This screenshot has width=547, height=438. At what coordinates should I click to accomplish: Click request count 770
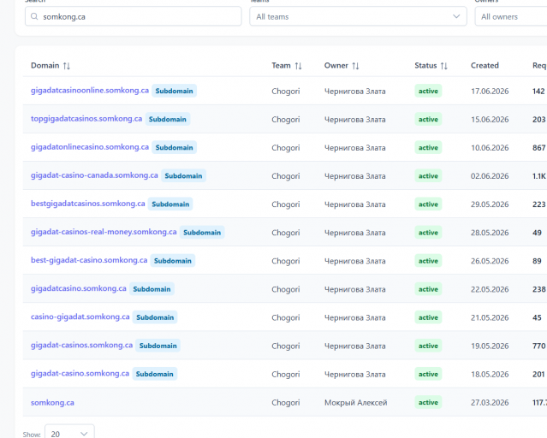click(x=539, y=346)
